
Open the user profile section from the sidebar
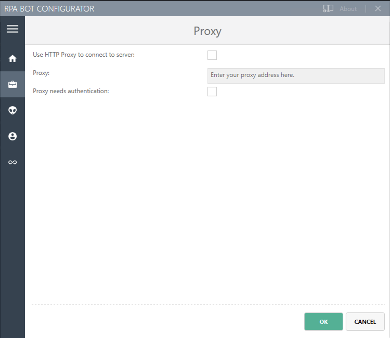pos(12,136)
